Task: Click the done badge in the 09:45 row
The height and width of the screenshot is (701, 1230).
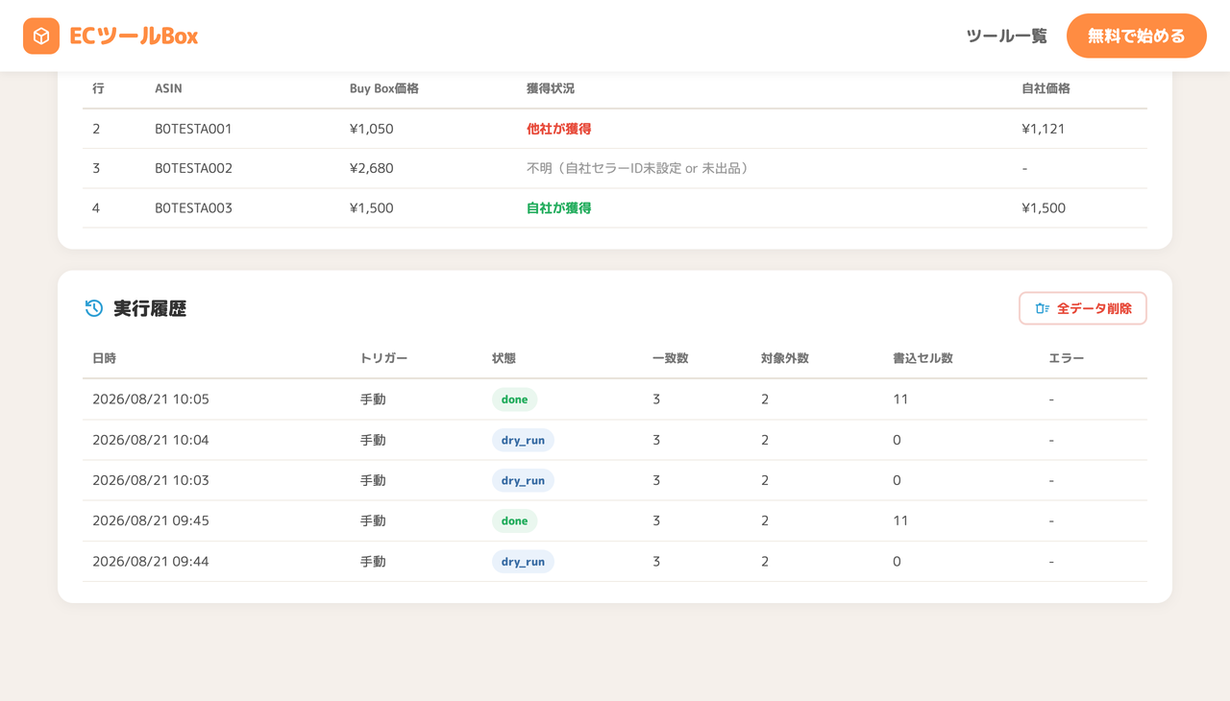Action: pos(514,520)
